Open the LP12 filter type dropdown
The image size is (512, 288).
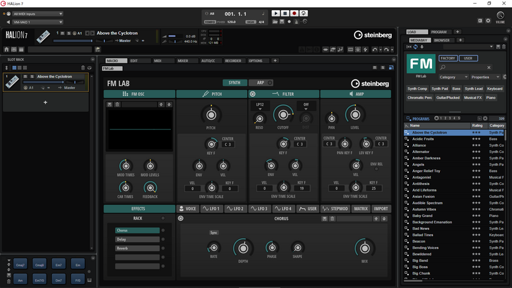260,106
